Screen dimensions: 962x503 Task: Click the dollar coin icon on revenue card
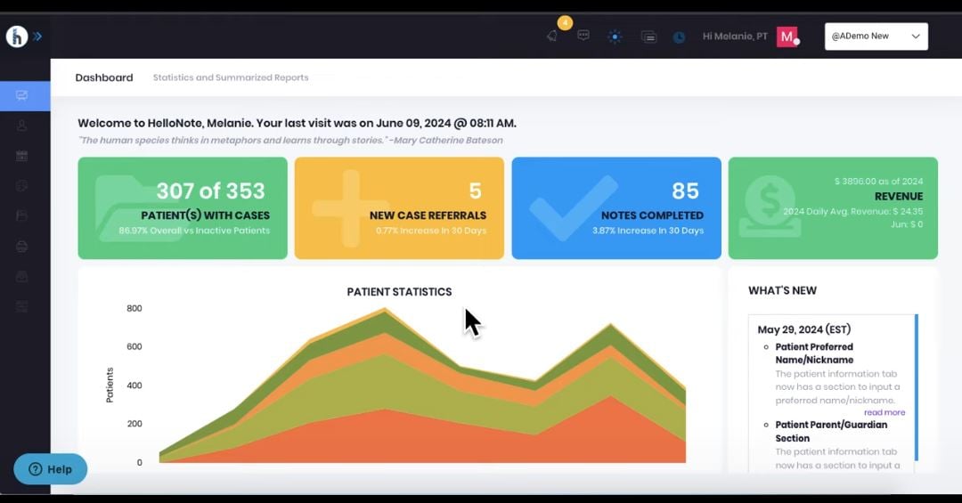(x=770, y=207)
